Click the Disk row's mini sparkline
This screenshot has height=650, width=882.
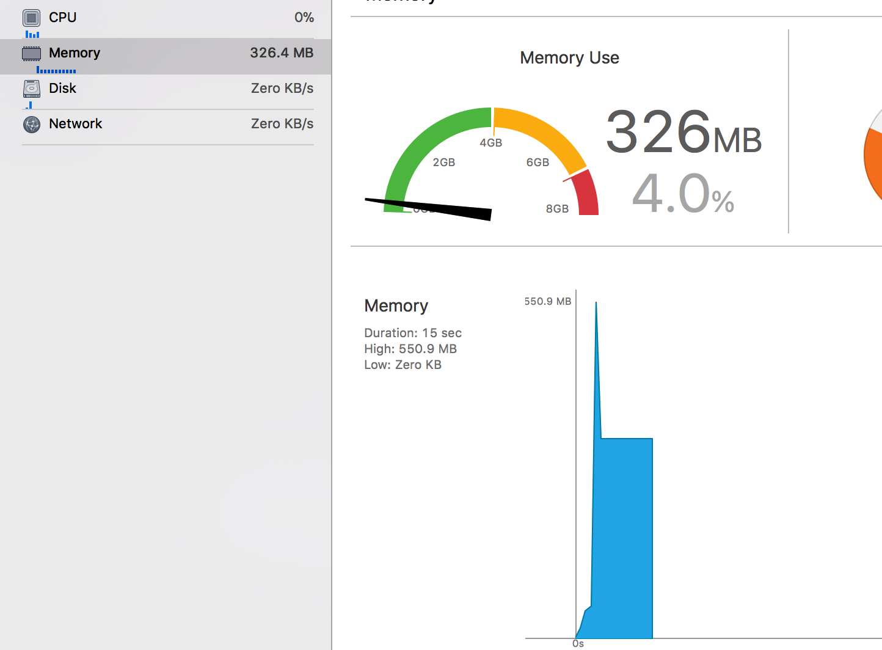29,106
